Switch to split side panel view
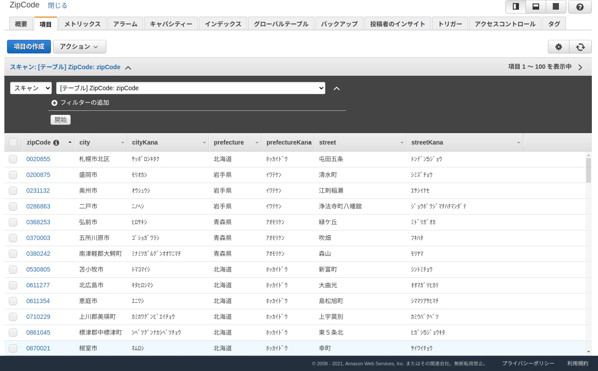The image size is (598, 371). (515, 7)
